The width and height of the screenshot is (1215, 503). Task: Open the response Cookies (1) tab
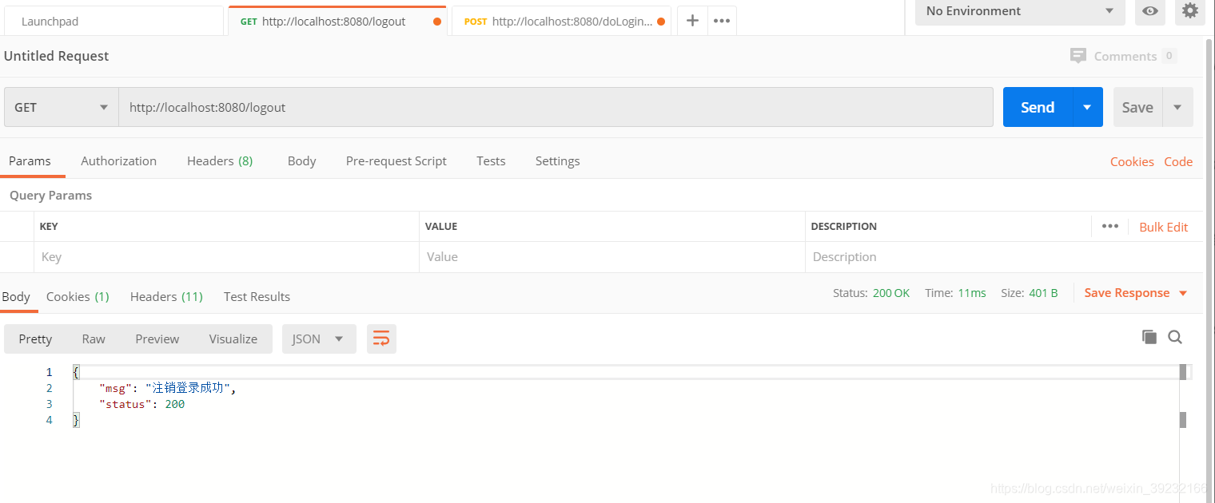(78, 296)
